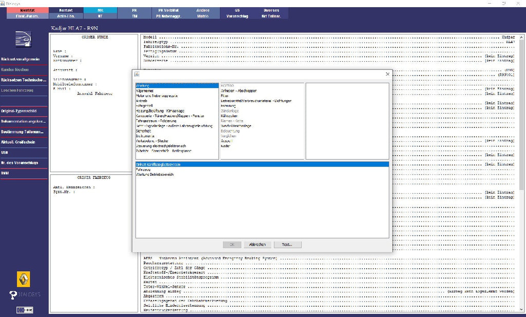Open the Einst.-Param. tab
Image resolution: width=526 pixels, height=317 pixels.
pyautogui.click(x=28, y=16)
